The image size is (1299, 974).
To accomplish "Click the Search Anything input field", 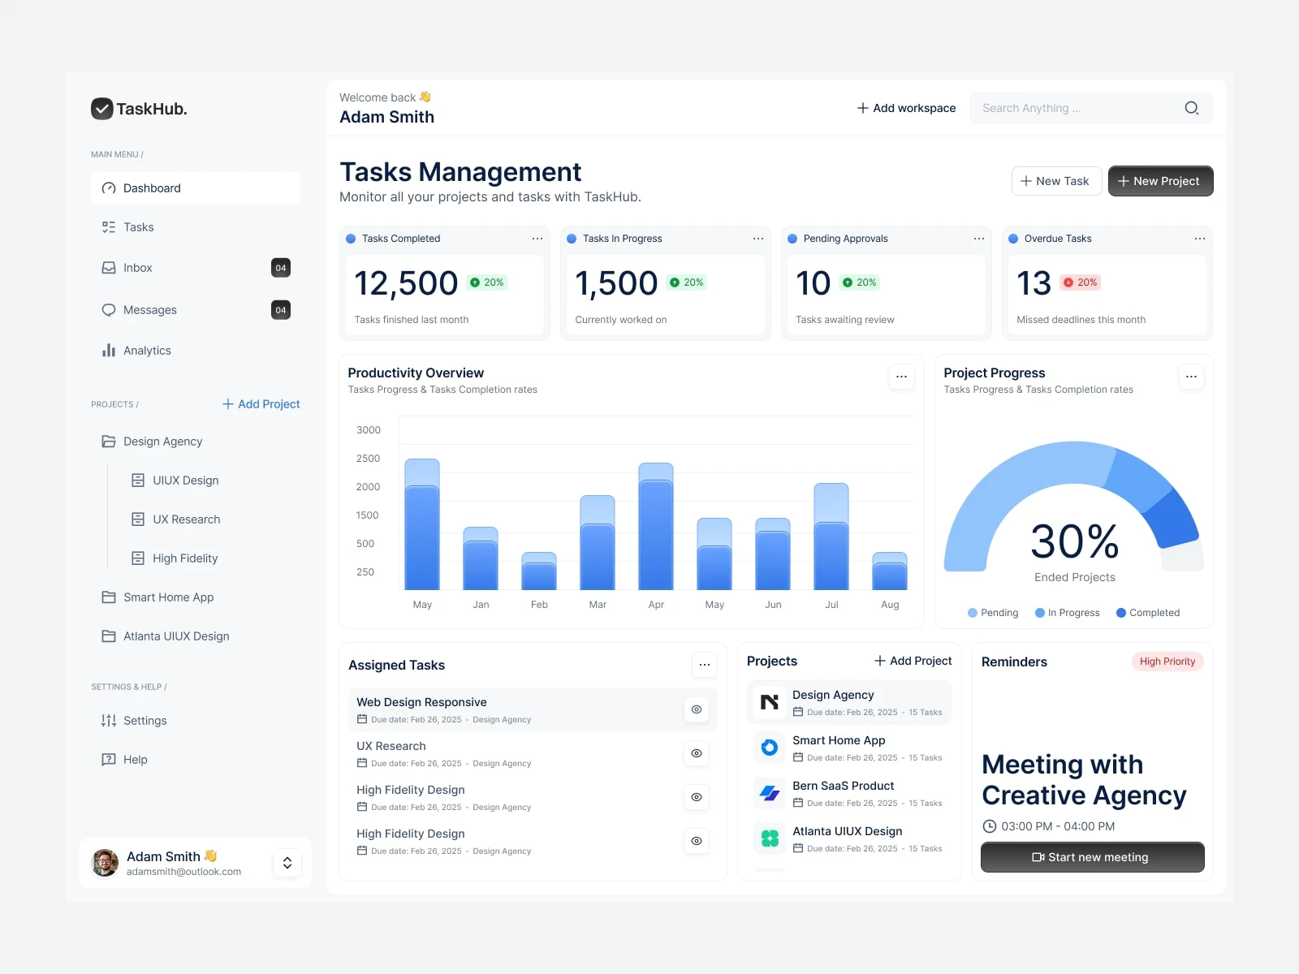I will point(1091,108).
